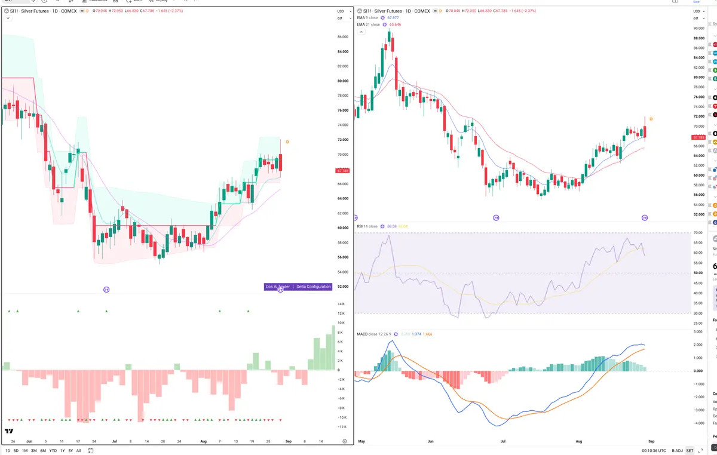
Task: Choose the 1Y range
Action: click(x=62, y=450)
